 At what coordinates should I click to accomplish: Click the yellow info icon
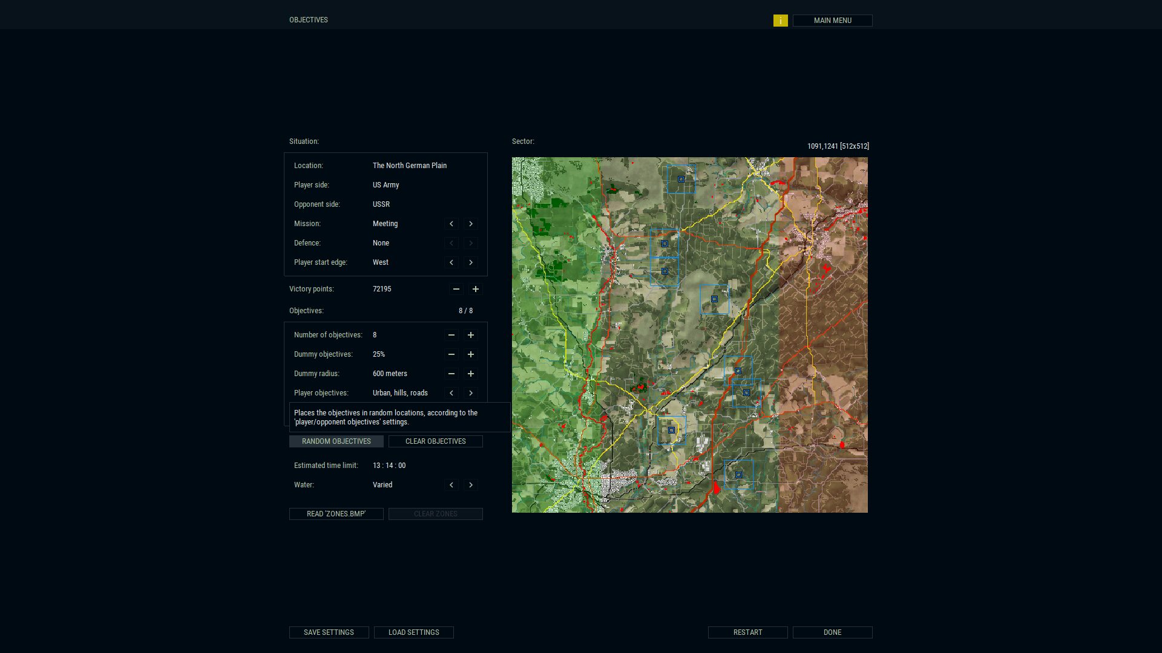click(780, 21)
